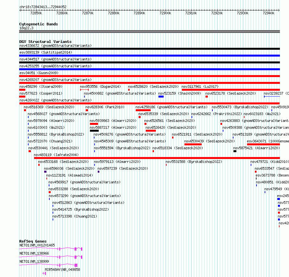
Task: Open the esv34051 Gusev2009 variant
Action: 39,73
